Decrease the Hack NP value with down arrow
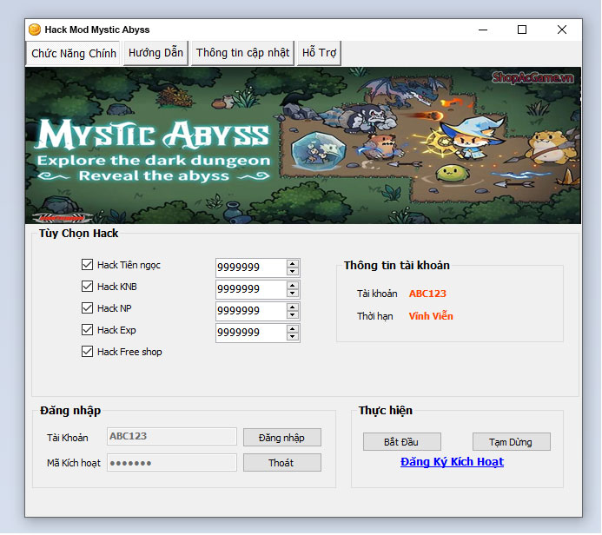This screenshot has width=602, height=535. click(293, 315)
